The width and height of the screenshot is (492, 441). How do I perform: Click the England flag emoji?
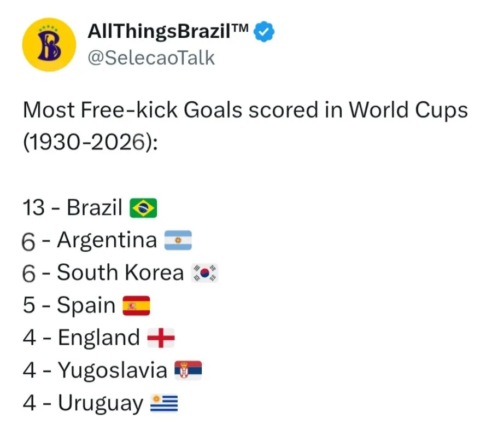point(161,338)
